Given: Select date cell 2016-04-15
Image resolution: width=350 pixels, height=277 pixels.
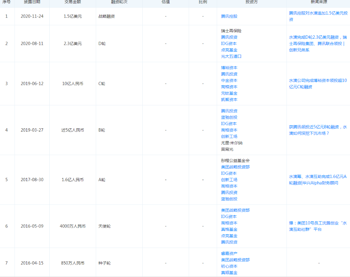Looking at the screenshot, I should click(x=32, y=263).
